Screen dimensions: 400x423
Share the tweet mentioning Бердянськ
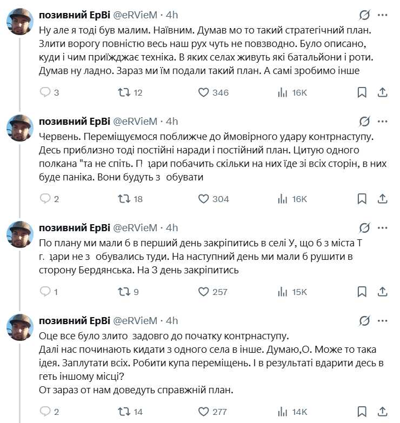(x=382, y=292)
